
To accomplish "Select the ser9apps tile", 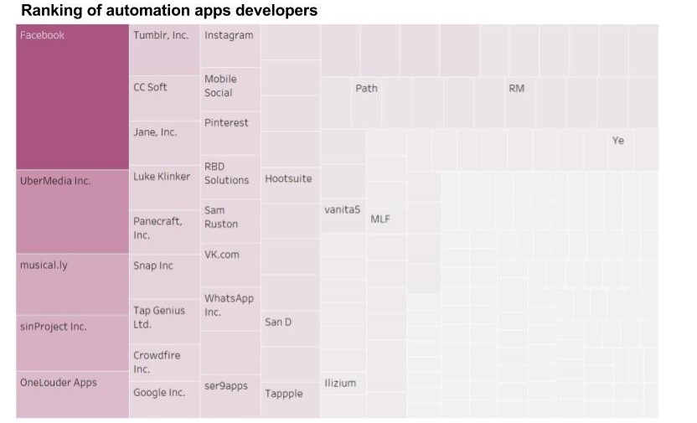I will [230, 396].
